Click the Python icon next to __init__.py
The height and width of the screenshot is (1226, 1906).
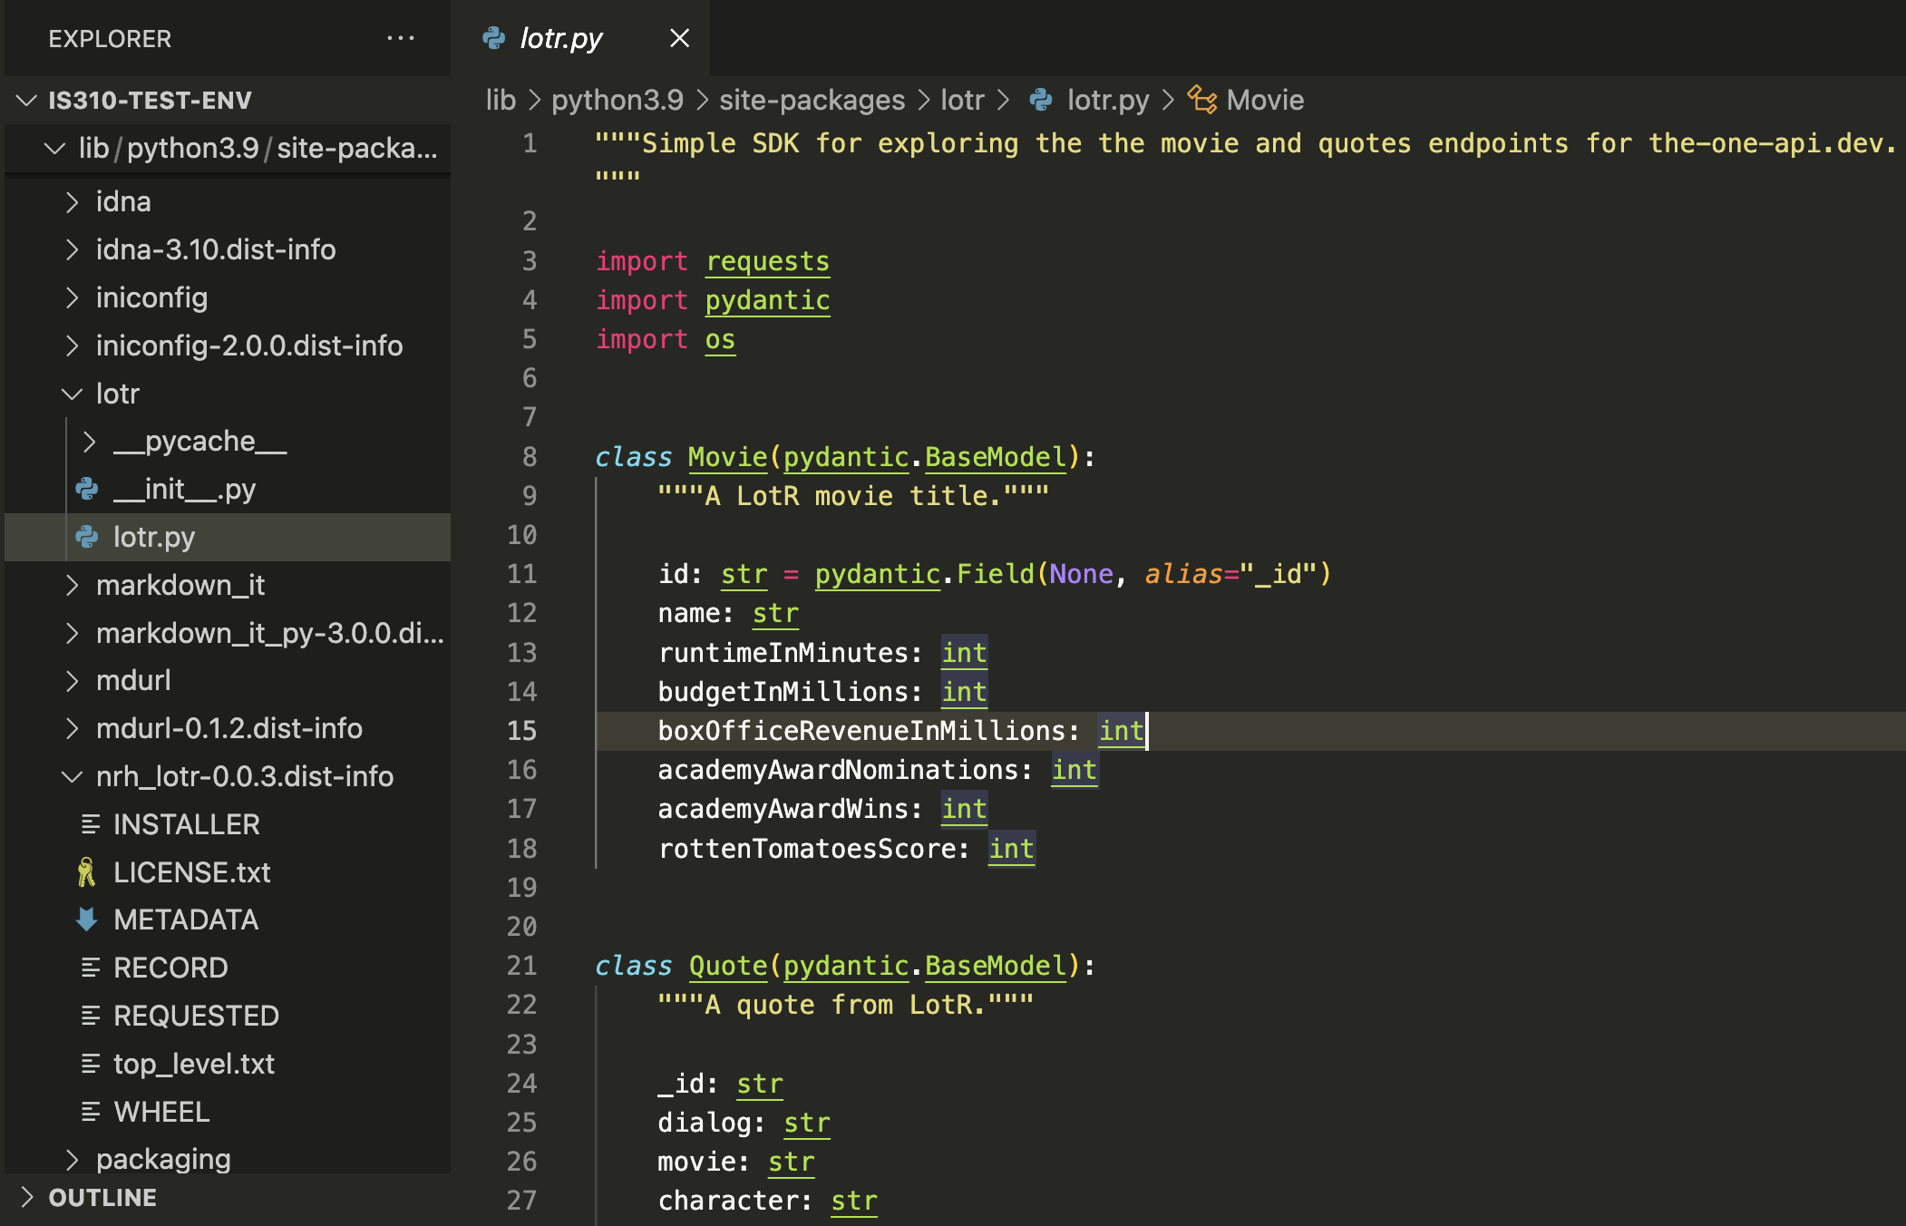87,490
